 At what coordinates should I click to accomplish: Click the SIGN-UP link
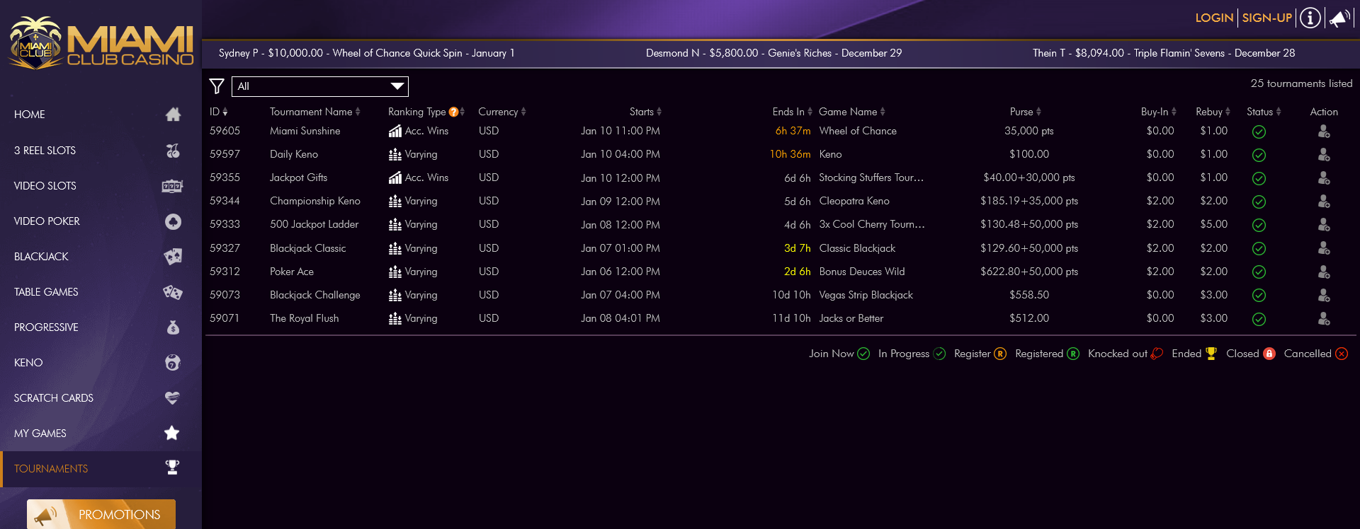click(1266, 18)
